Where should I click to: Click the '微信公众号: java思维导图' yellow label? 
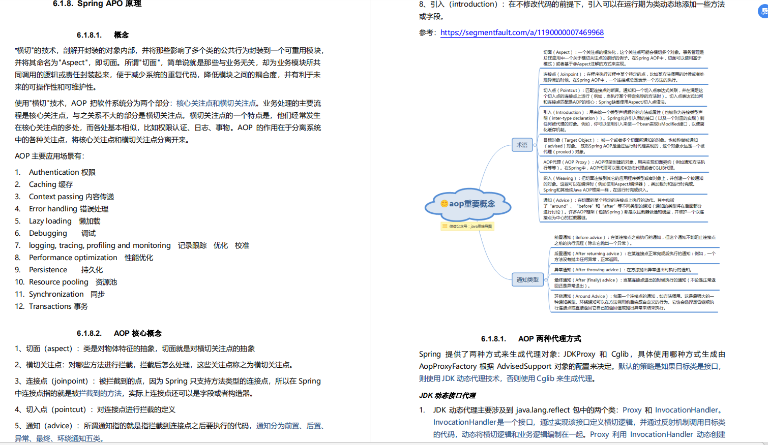point(467,226)
